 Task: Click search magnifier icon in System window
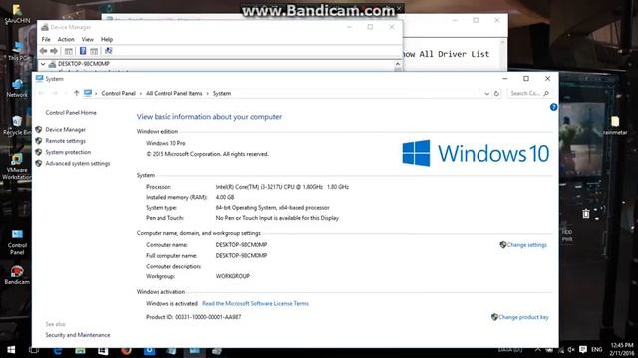click(x=546, y=94)
